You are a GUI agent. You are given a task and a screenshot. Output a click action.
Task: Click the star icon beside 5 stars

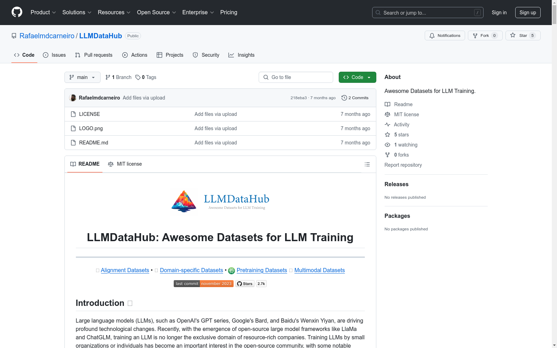click(387, 135)
